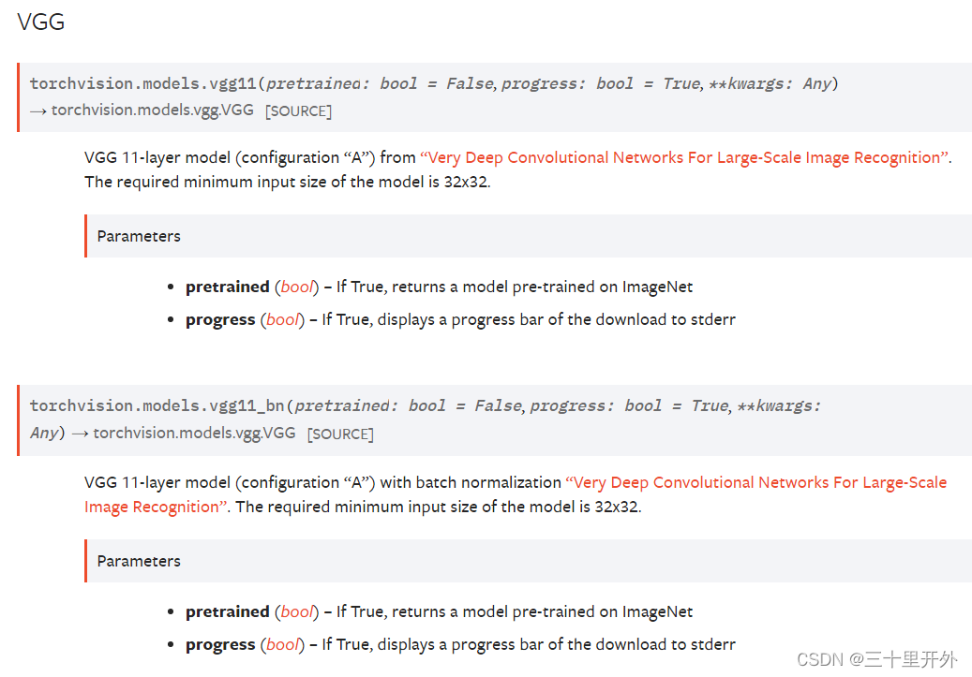Click '**kwargs: Any' in the vgg11 signature
The width and height of the screenshot is (972, 677).
pyautogui.click(x=770, y=83)
